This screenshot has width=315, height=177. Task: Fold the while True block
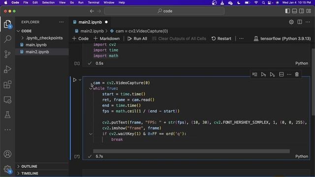[91, 88]
